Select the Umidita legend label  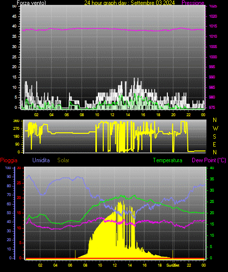pyautogui.click(x=41, y=160)
